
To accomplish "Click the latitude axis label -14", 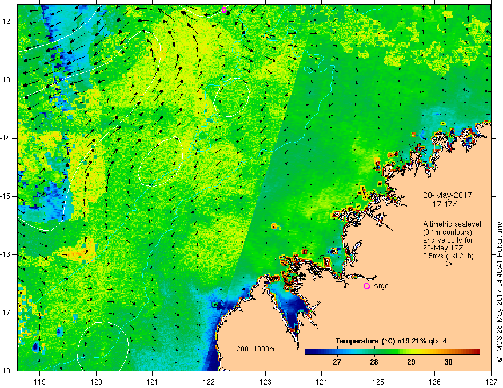I will click(6, 138).
